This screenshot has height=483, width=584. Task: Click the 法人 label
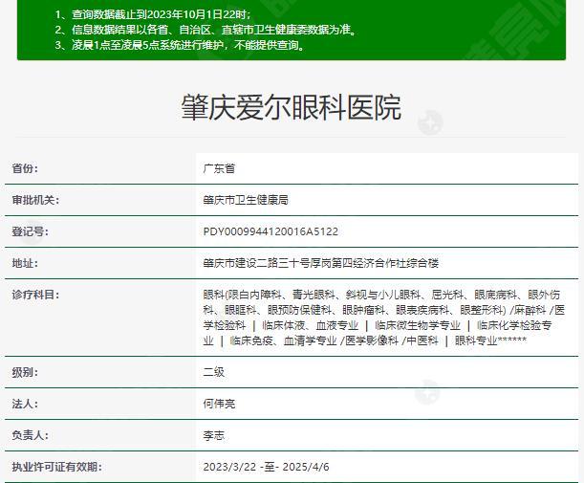tap(25, 404)
